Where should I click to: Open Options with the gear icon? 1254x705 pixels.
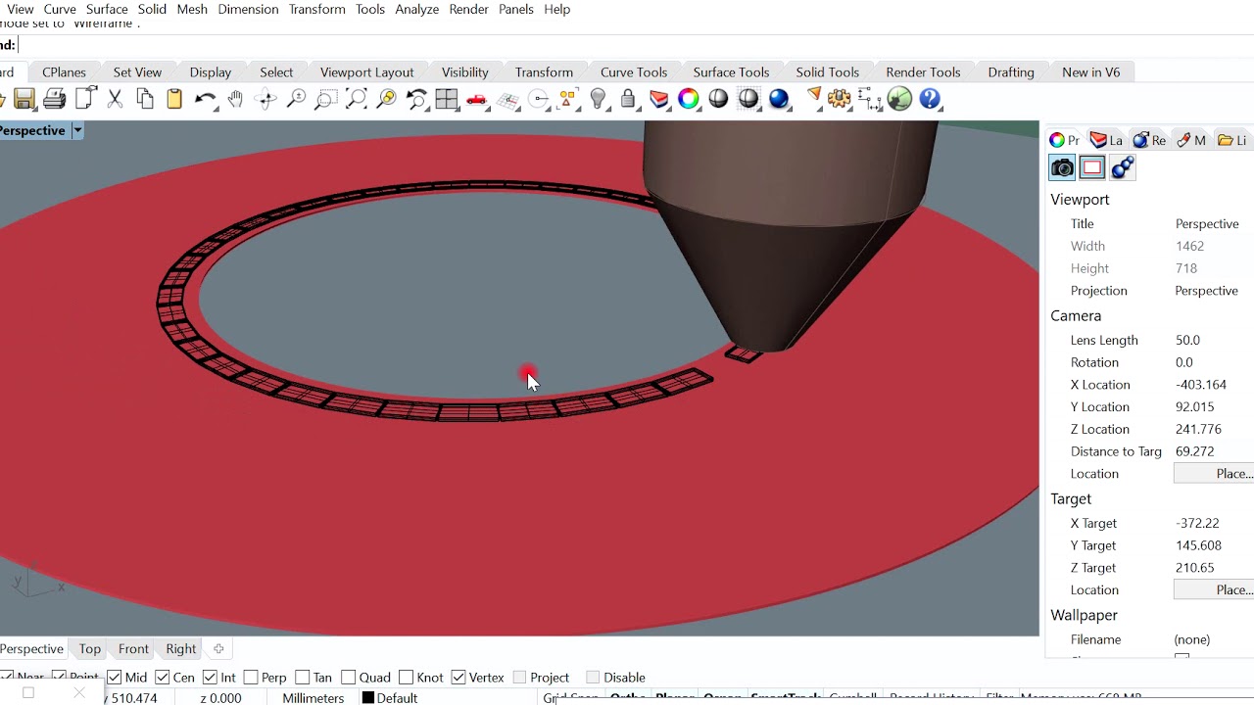(x=840, y=99)
